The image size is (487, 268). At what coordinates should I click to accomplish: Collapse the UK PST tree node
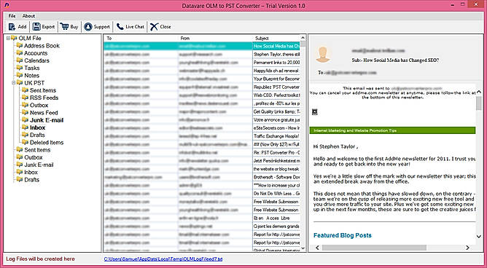[14, 83]
